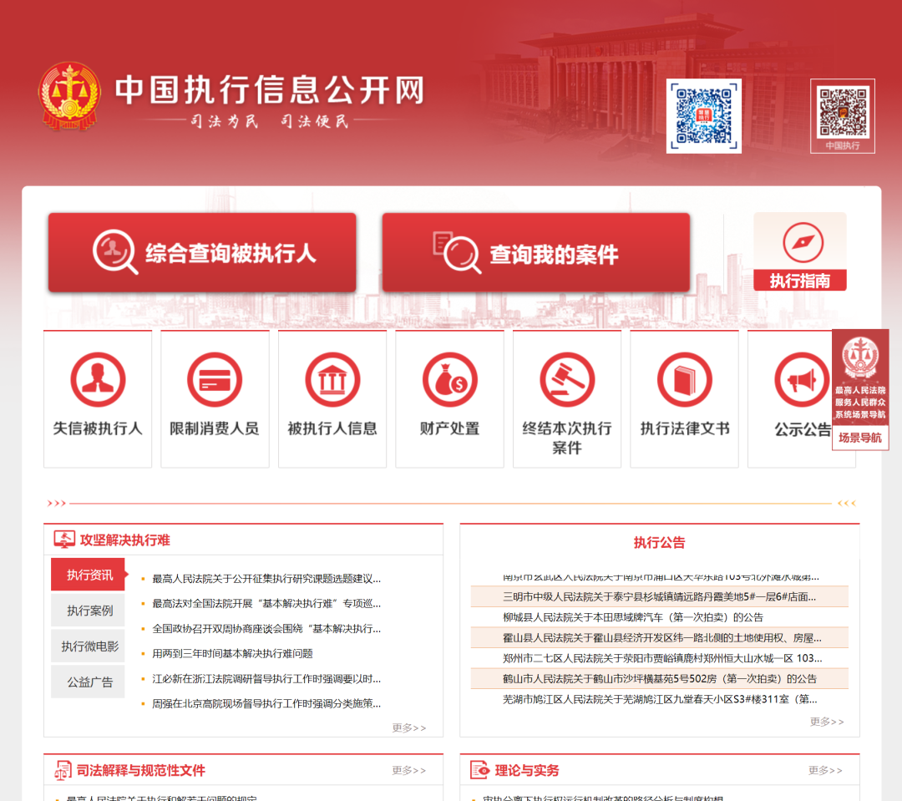Open article 周强在北京高院现场督导
The image size is (902, 801).
click(x=266, y=704)
